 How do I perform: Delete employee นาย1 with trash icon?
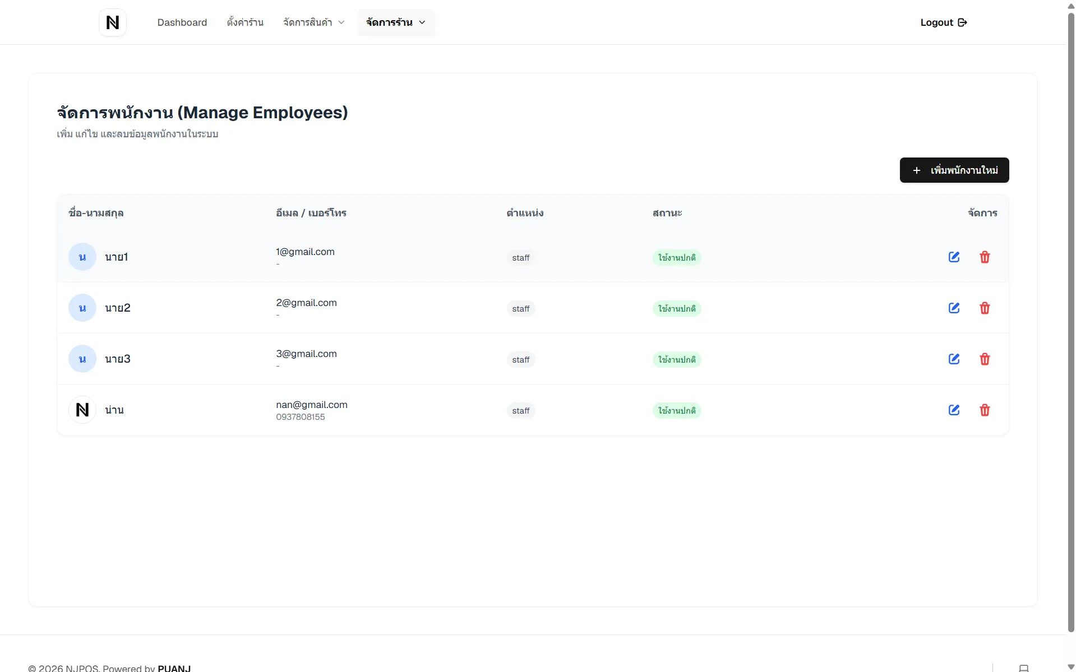click(x=985, y=257)
